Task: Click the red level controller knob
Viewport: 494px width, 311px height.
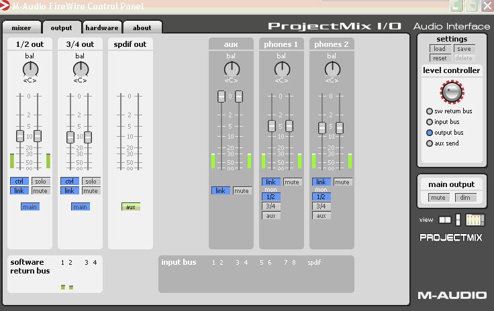Action: point(452,92)
